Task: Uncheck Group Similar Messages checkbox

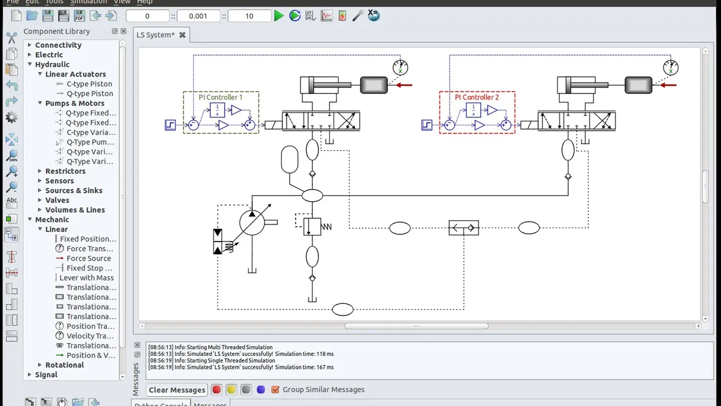Action: click(275, 389)
